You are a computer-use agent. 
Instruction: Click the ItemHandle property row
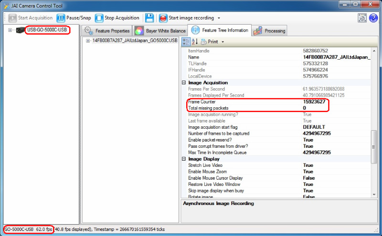[x=279, y=51]
